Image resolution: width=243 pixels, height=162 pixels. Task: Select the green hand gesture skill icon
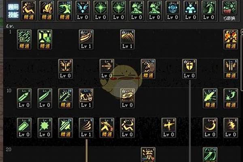point(209,10)
